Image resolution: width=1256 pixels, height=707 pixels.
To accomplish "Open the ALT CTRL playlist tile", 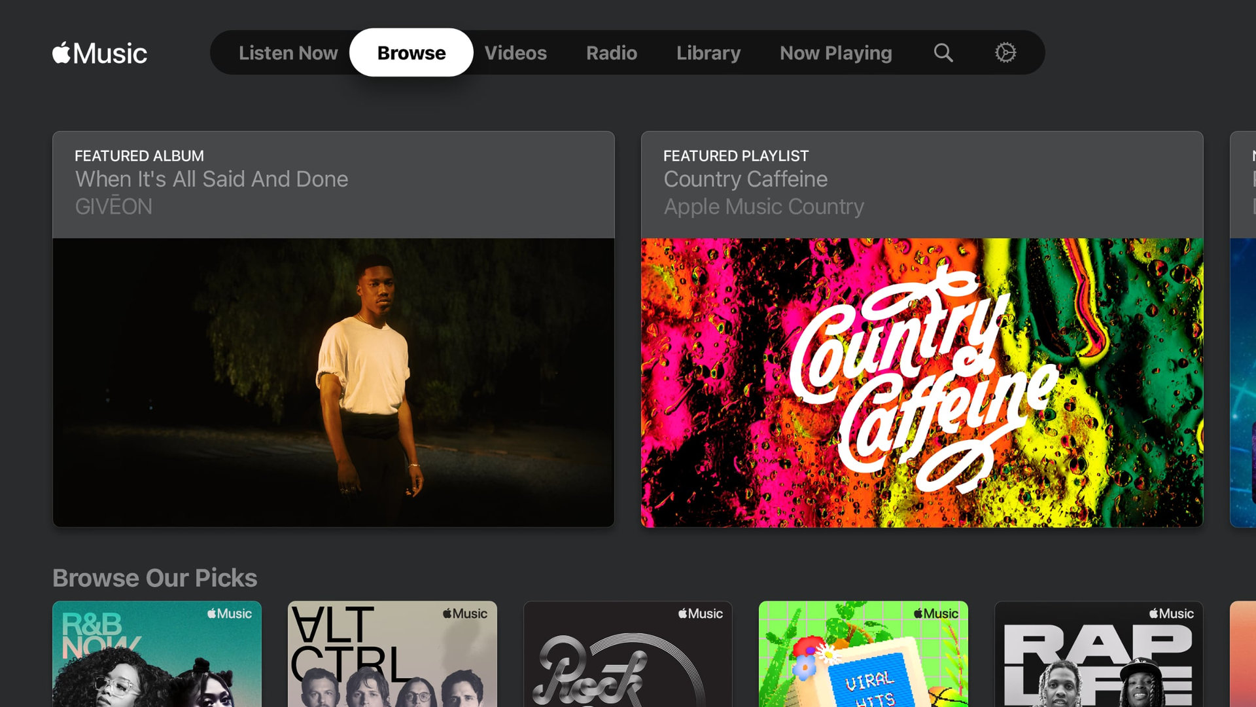I will 392,653.
